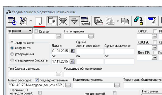Clear the filter with crossed funnel icon

click(63, 21)
